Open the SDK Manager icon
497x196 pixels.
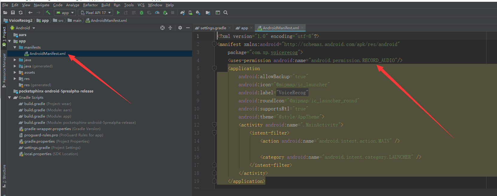click(x=198, y=13)
